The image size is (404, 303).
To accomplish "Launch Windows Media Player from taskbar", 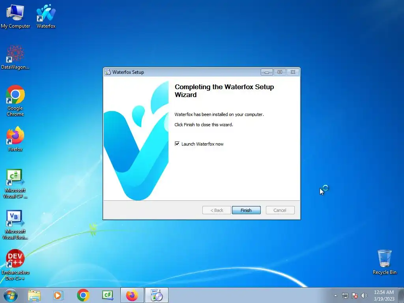I will pyautogui.click(x=58, y=295).
